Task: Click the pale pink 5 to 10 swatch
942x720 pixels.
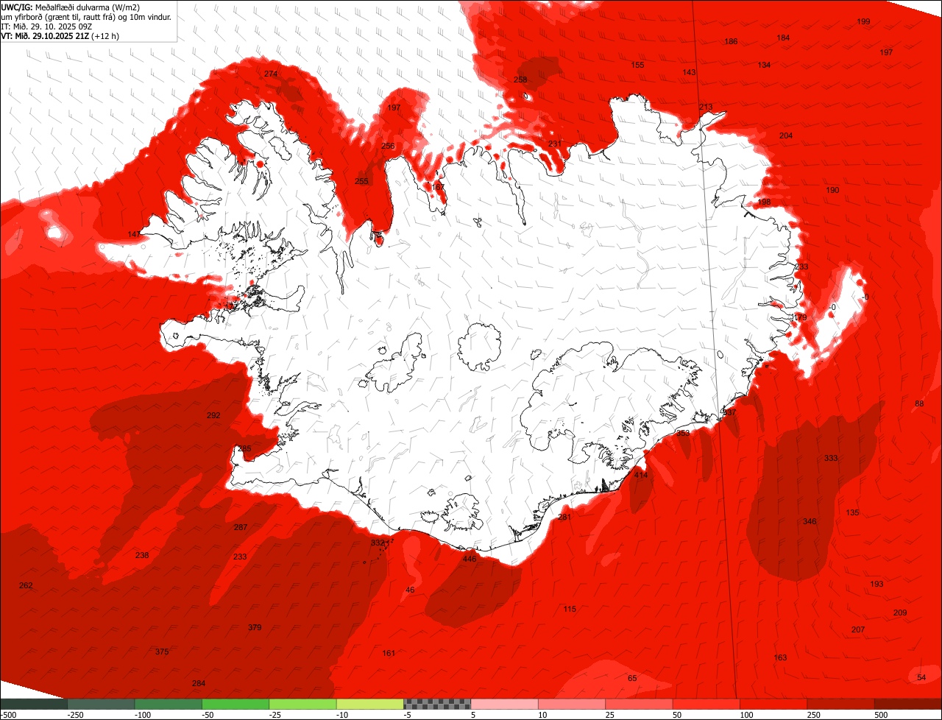Action: [x=505, y=704]
